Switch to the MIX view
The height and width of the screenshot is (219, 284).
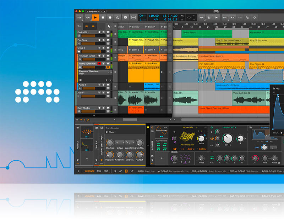tap(99, 171)
